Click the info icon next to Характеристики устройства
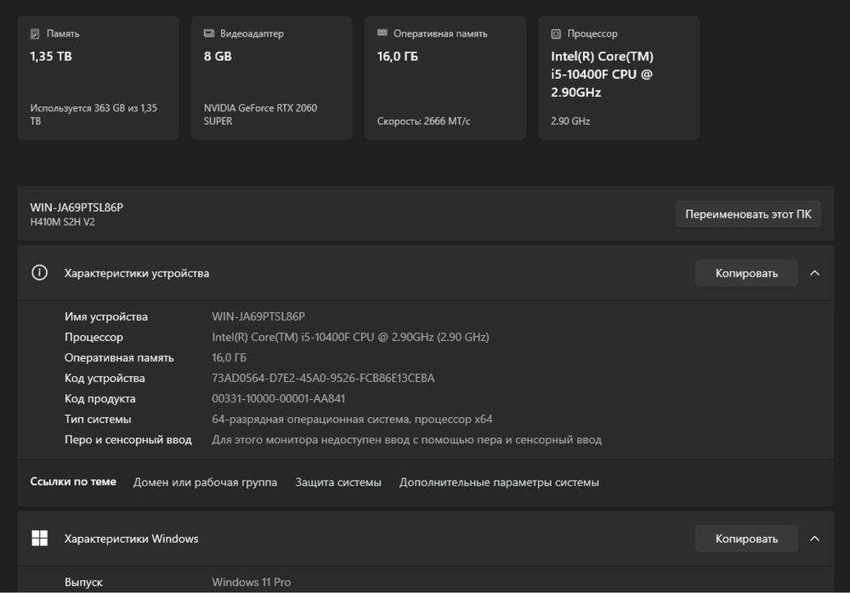This screenshot has height=593, width=850. pos(40,273)
